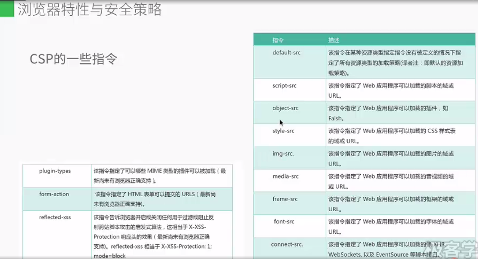Select the heading CSP的一些指令
478x259 pixels.
[x=73, y=59]
